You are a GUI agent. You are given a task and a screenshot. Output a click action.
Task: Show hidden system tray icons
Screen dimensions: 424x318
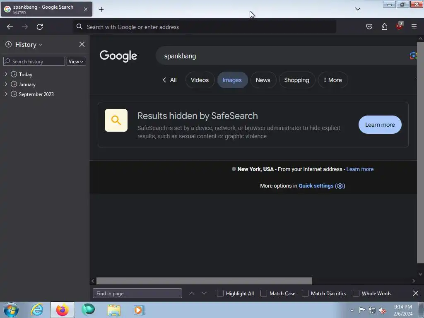point(352,310)
